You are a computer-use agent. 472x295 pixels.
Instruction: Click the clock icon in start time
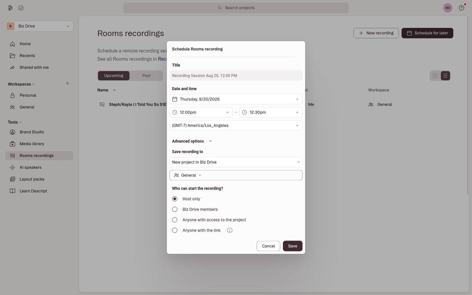pos(175,112)
